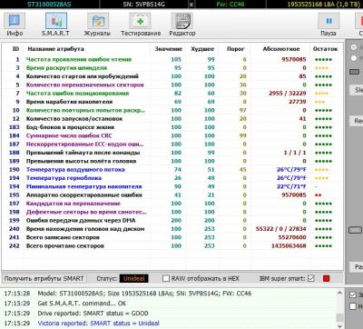The height and width of the screenshot is (329, 363).
Task: Select row Частота проявления ошибок чтения
Action: tap(172, 59)
